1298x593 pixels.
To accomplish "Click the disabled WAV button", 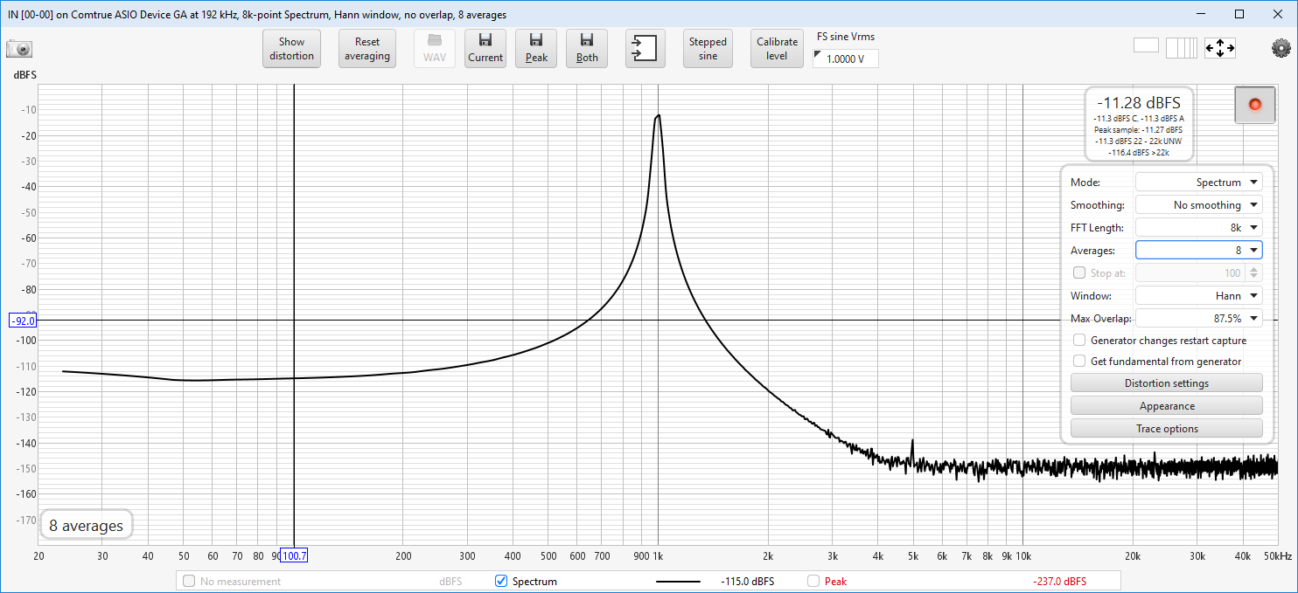I will click(435, 49).
